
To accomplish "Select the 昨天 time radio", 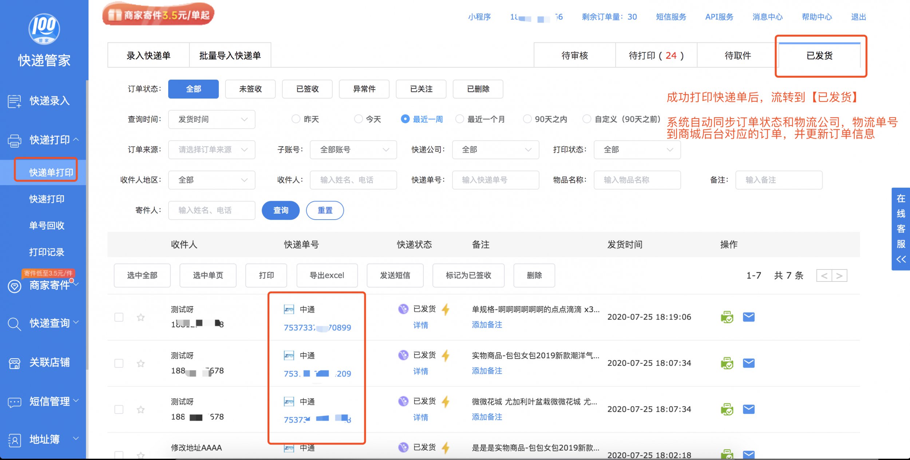I will (x=296, y=119).
